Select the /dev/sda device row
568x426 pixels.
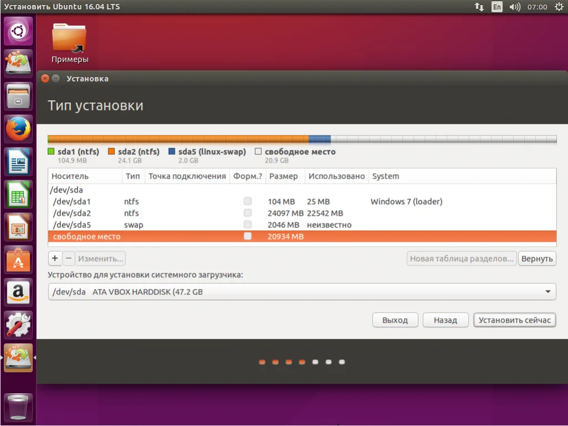coord(302,190)
